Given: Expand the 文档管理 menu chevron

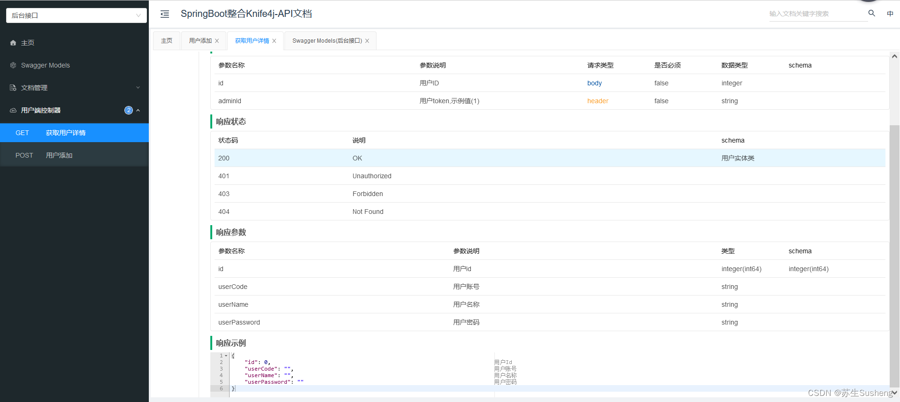Looking at the screenshot, I should 138,88.
